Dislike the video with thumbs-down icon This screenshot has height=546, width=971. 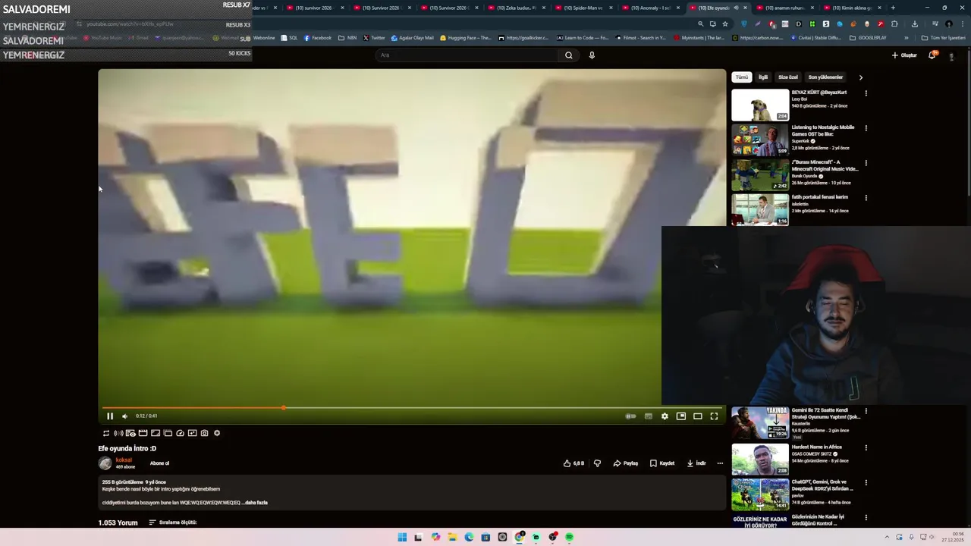tap(597, 463)
